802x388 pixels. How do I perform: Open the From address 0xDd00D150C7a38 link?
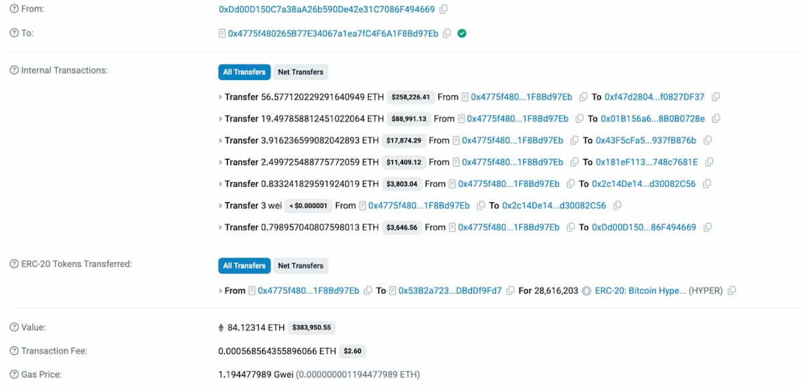click(326, 10)
